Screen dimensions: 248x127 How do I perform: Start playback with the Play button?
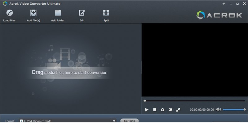(147, 110)
